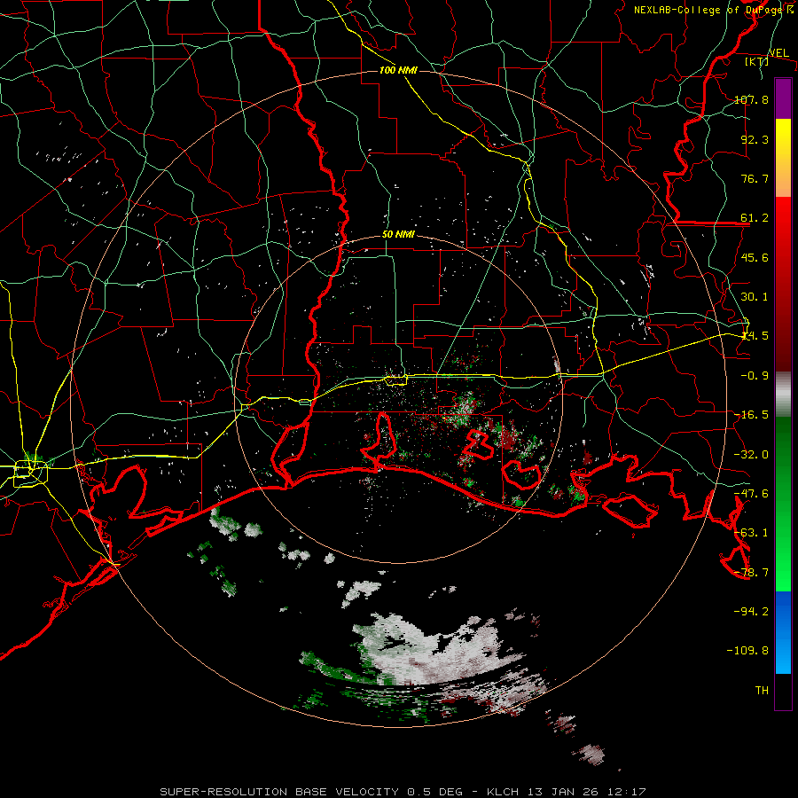Click the blue segment of the color bar
This screenshot has height=798, width=798.
point(783,632)
